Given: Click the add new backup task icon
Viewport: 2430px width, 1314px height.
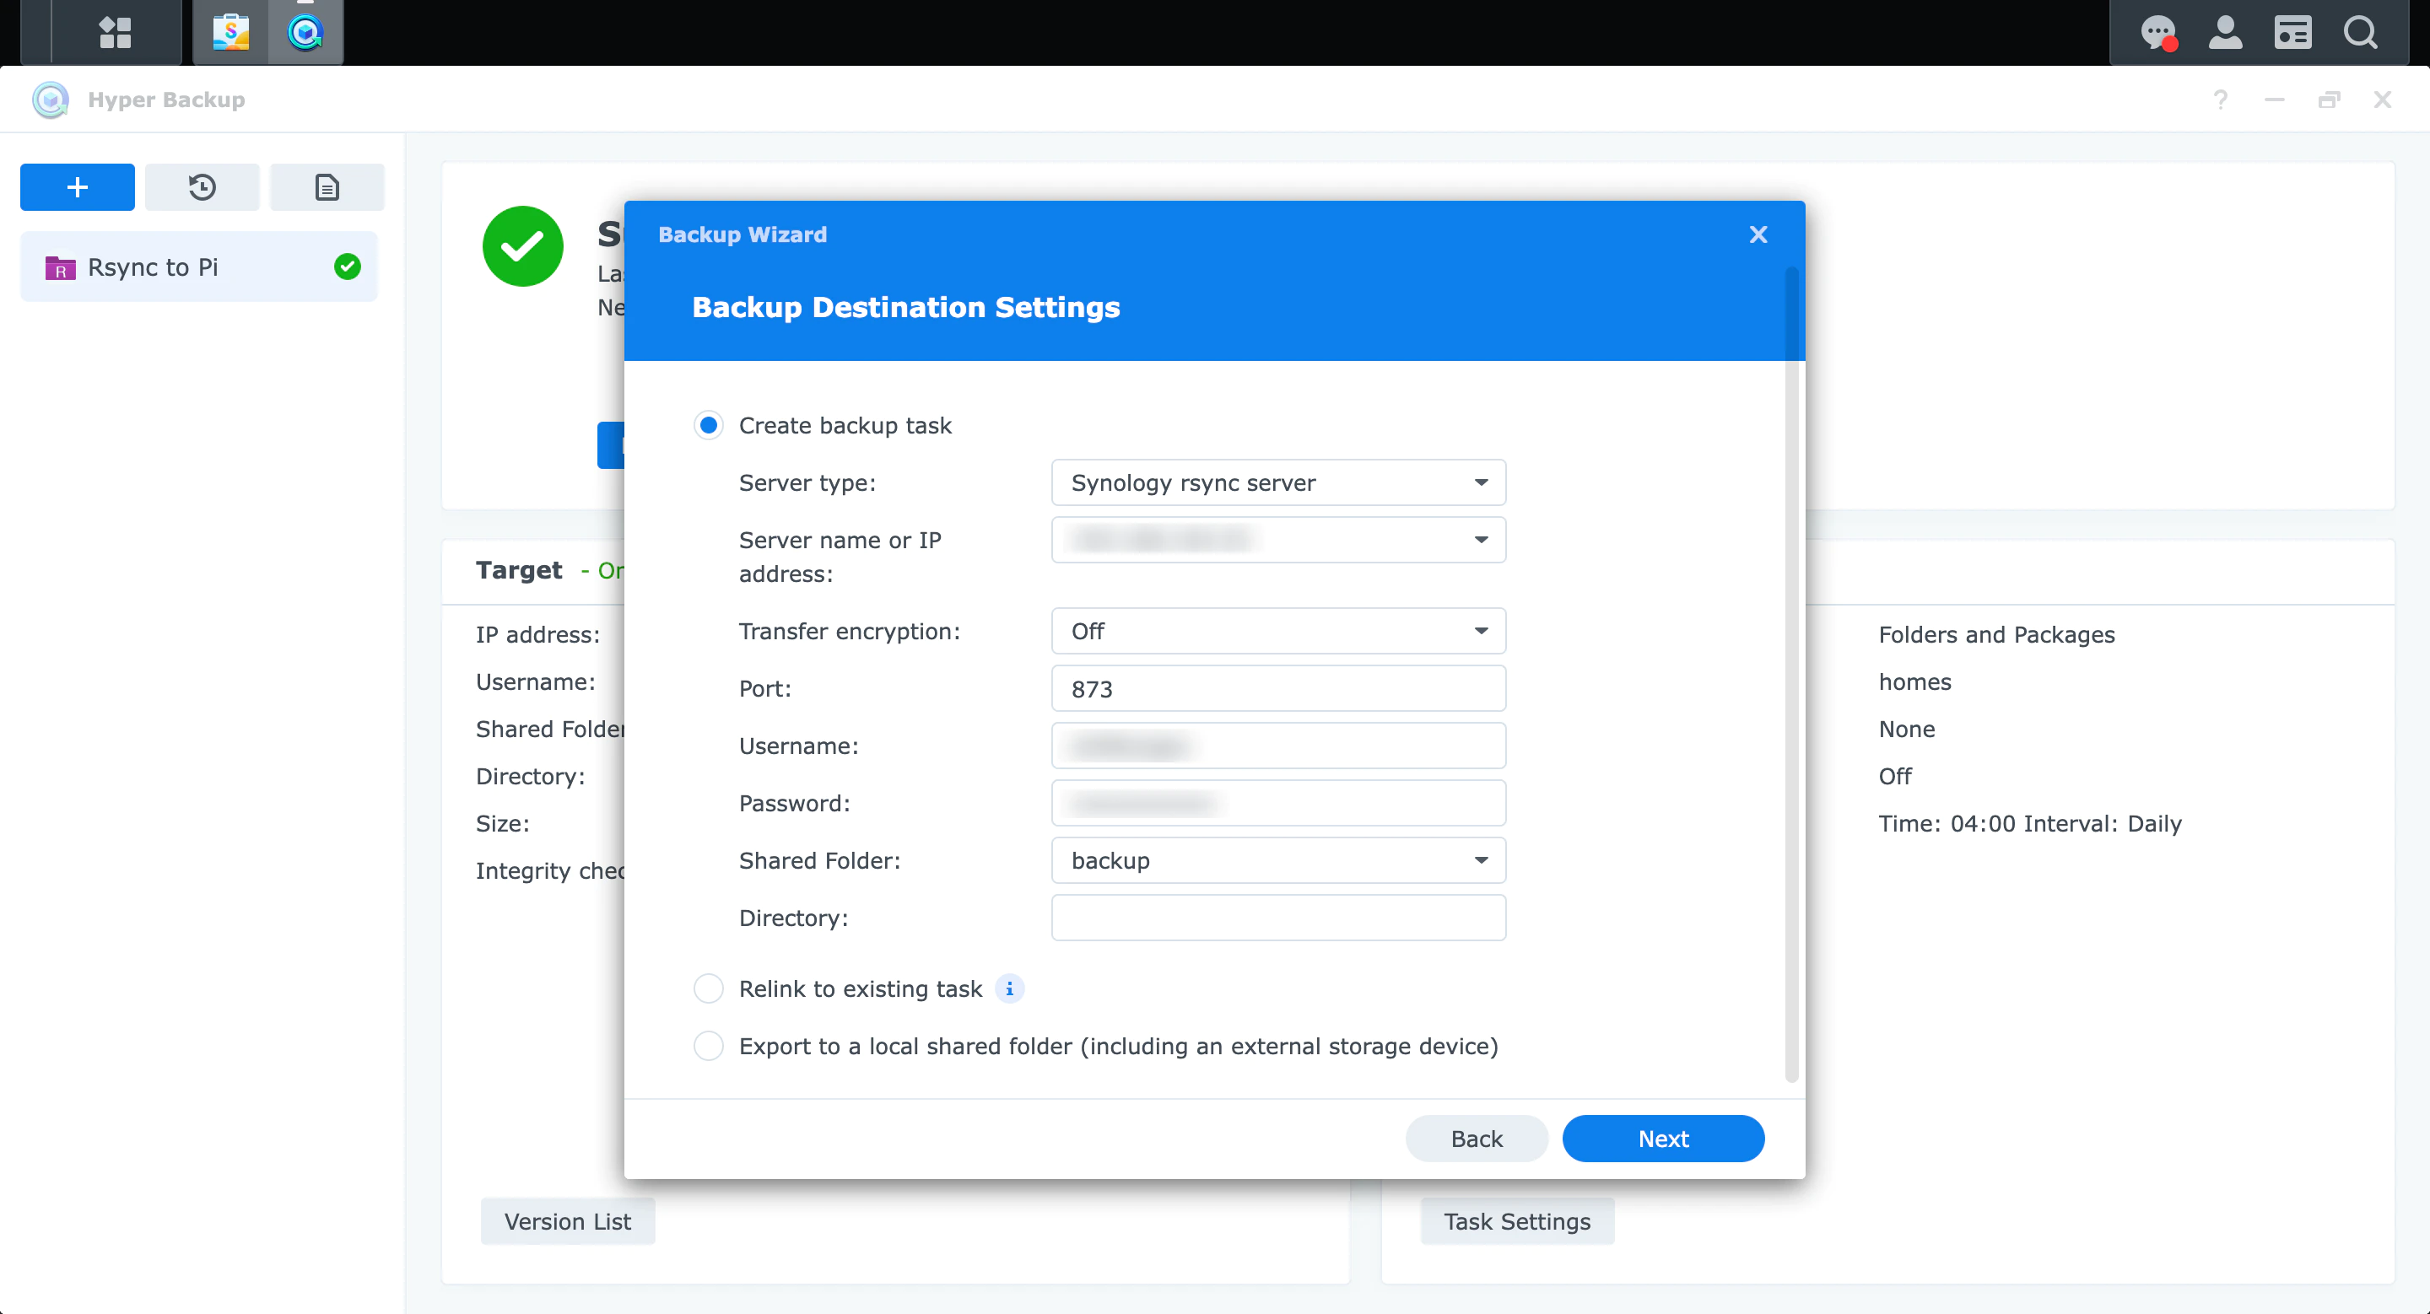Looking at the screenshot, I should pos(76,186).
